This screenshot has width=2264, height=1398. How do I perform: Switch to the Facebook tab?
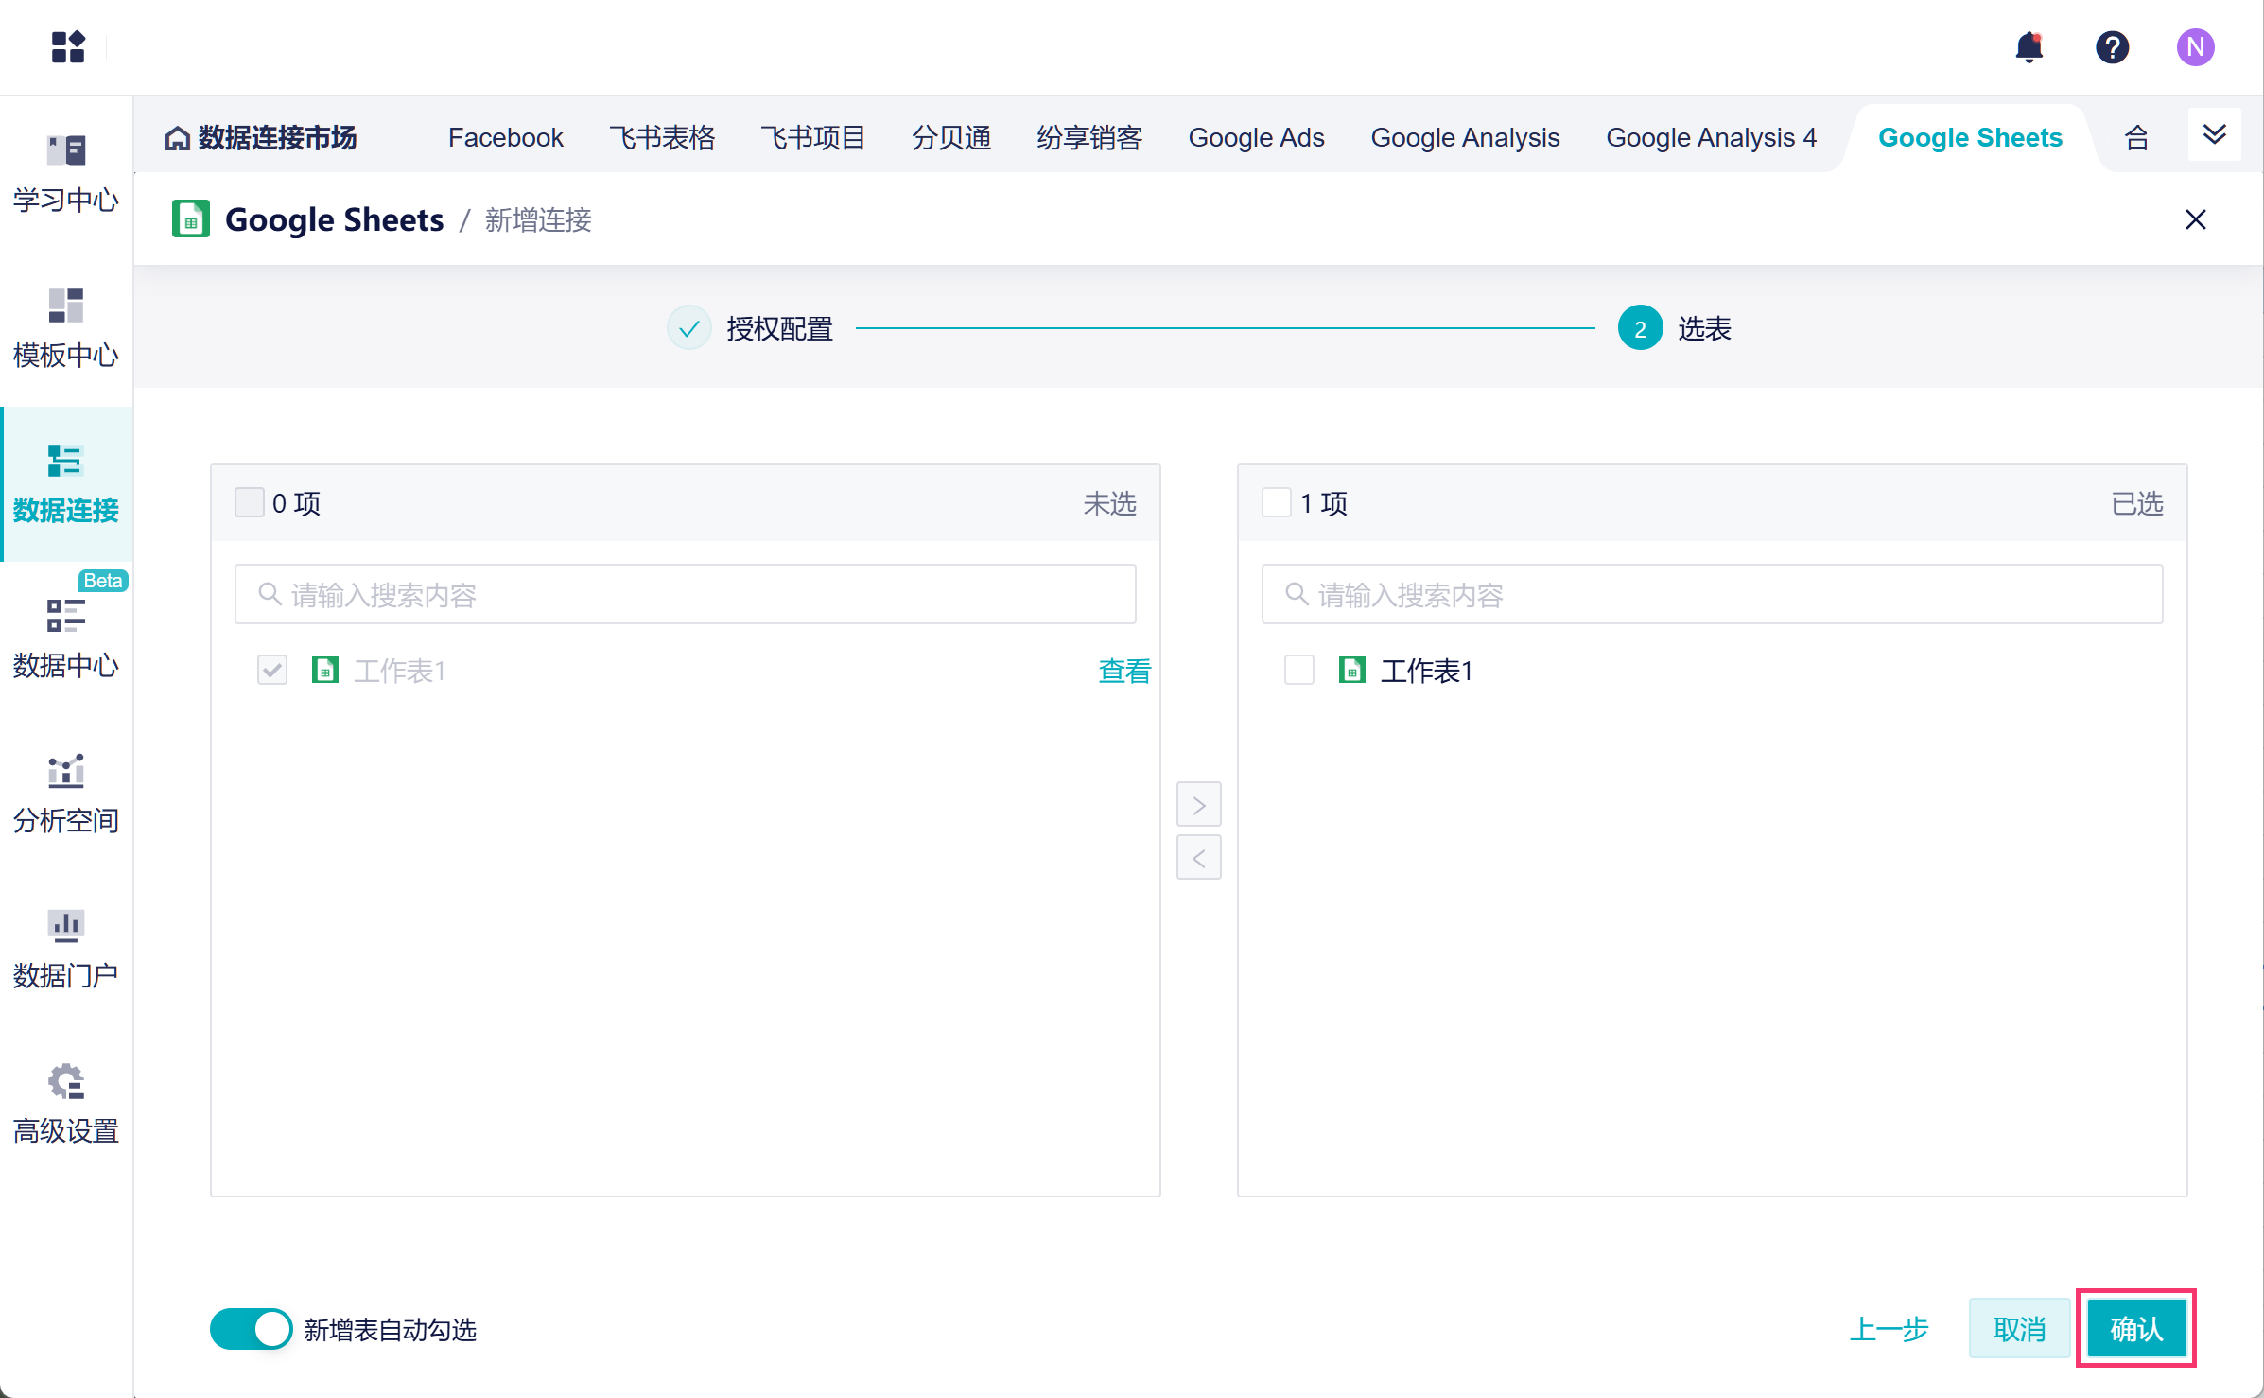coord(505,138)
